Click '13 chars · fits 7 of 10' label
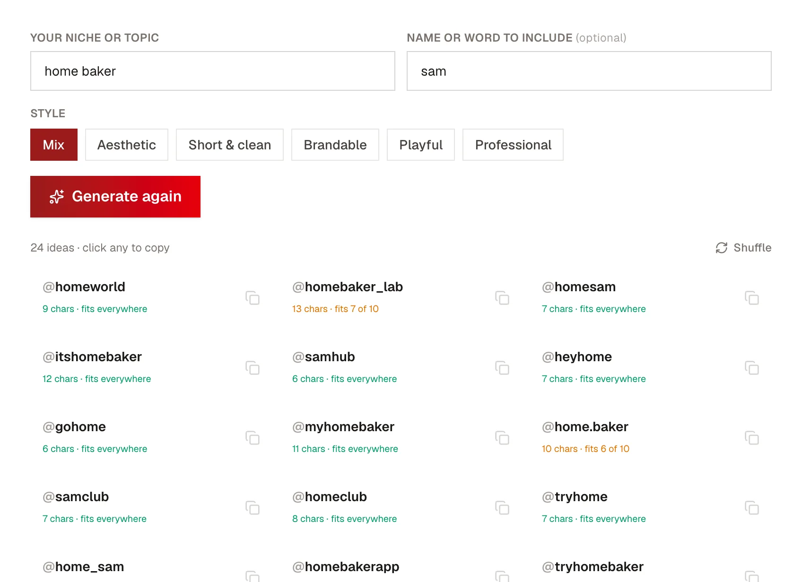The height and width of the screenshot is (582, 802). point(335,309)
